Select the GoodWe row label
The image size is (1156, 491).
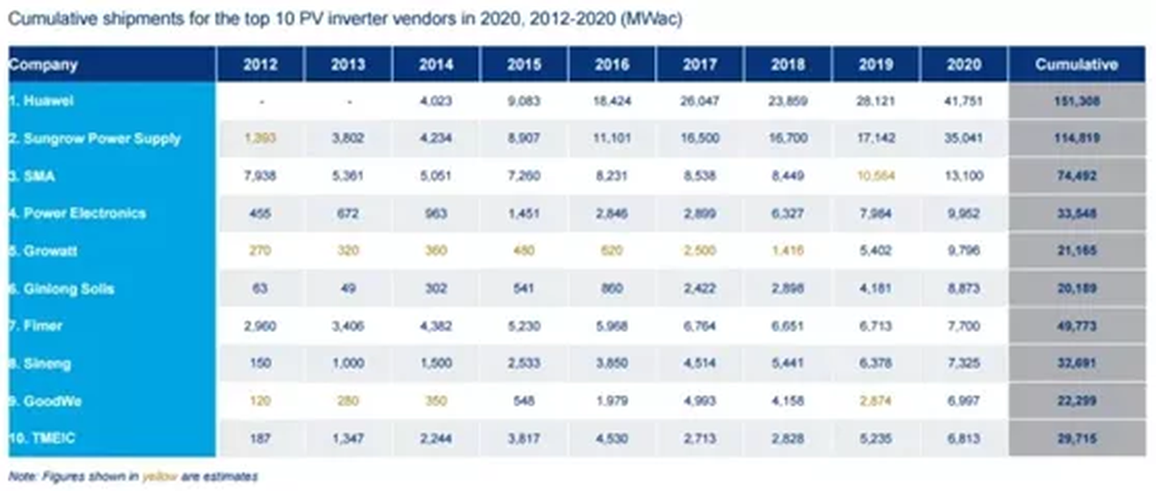point(45,401)
